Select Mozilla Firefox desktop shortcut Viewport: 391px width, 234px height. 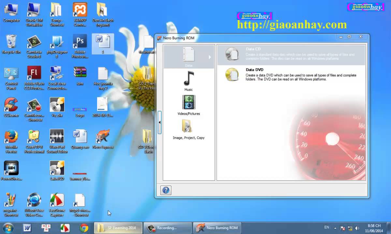[11, 141]
